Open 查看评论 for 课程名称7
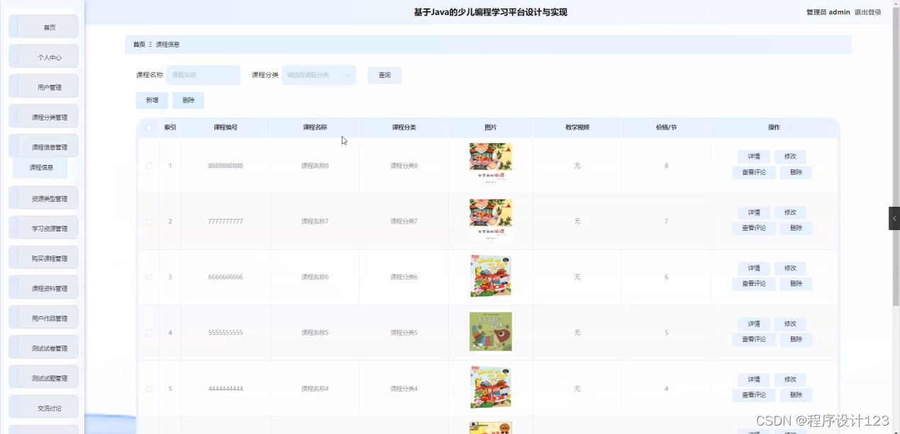The width and height of the screenshot is (900, 434). point(754,228)
